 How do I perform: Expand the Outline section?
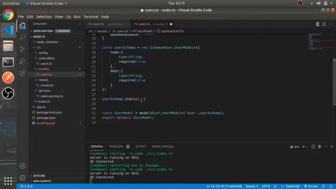coord(57,176)
